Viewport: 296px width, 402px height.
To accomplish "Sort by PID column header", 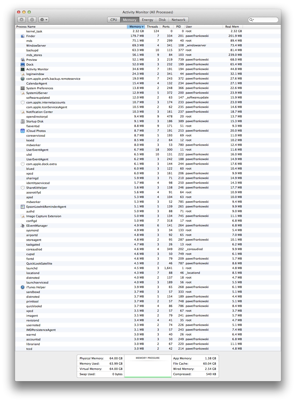I will pyautogui.click(x=179, y=27).
